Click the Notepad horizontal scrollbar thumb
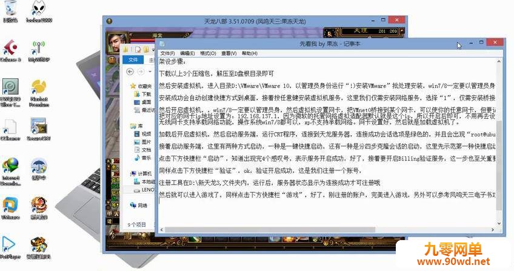The image size is (514, 271). pyautogui.click(x=269, y=230)
